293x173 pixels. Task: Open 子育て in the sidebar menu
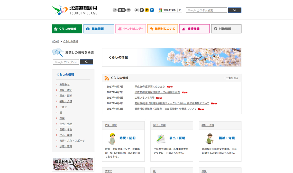63,107
